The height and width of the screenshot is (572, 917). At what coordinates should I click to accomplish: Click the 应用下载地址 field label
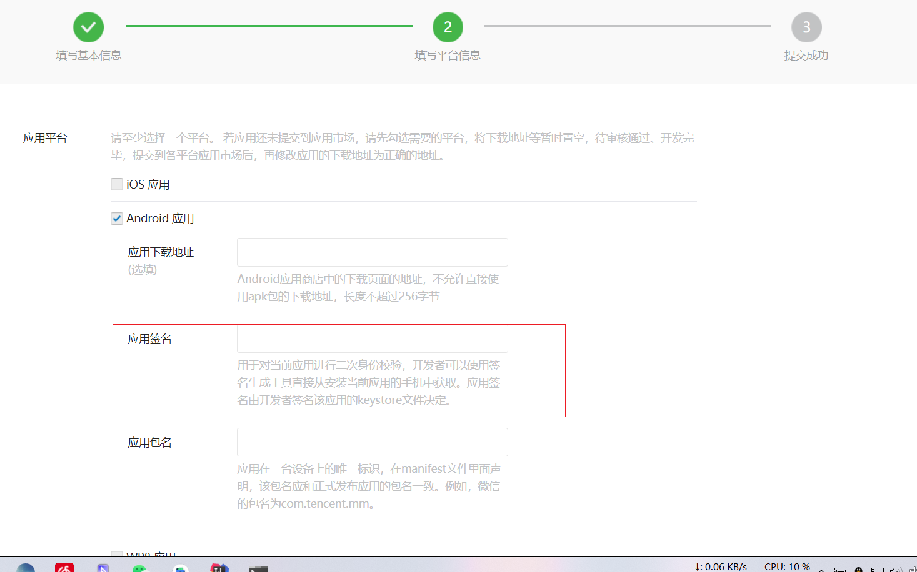click(x=161, y=252)
